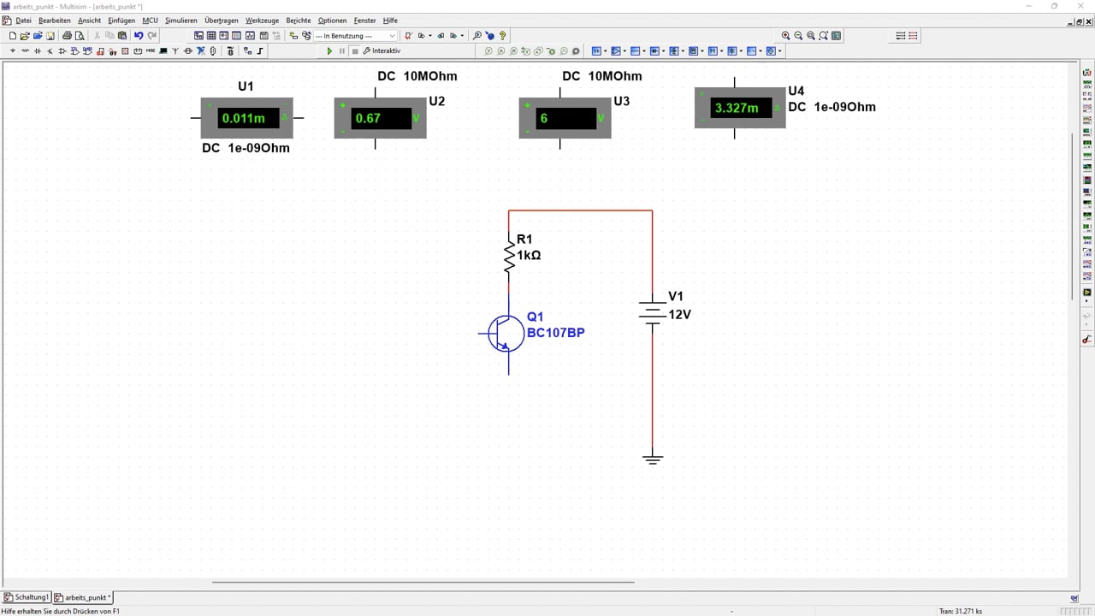Open the Multimeter instrument icon

1087,73
